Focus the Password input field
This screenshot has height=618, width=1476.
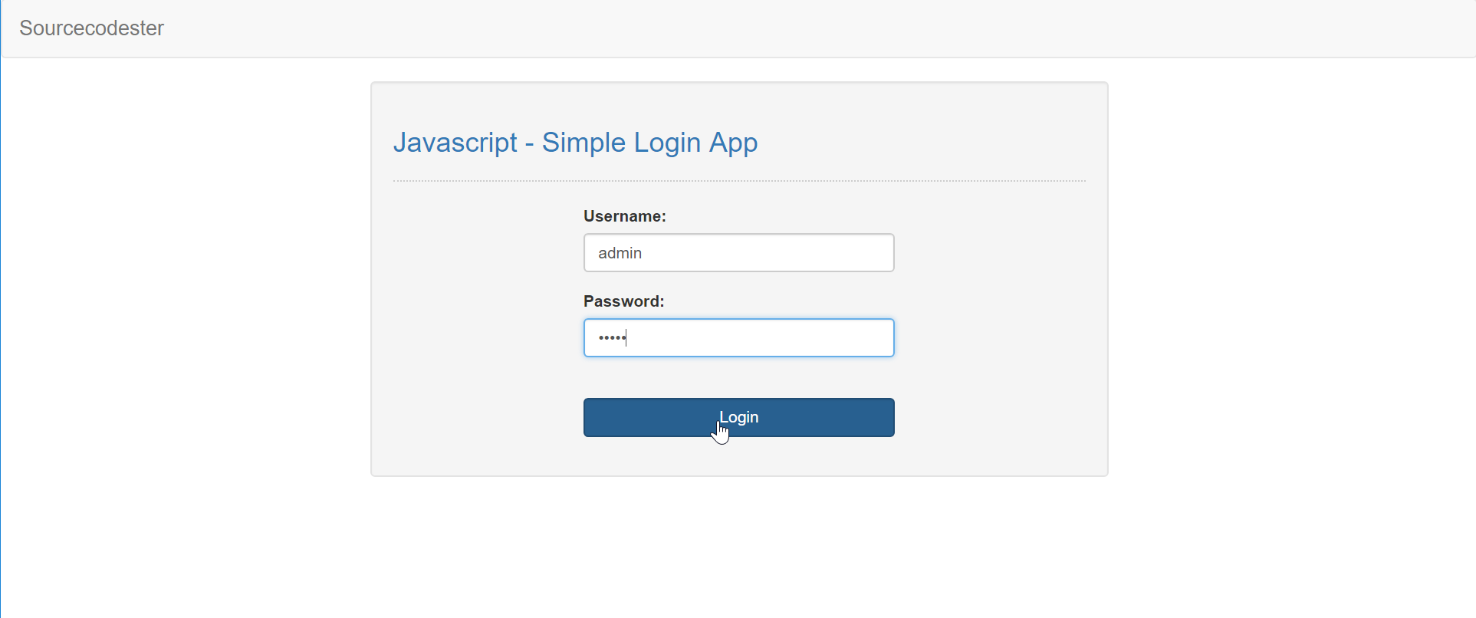[x=738, y=338]
